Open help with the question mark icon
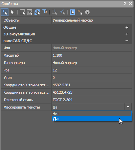 [87, 12]
